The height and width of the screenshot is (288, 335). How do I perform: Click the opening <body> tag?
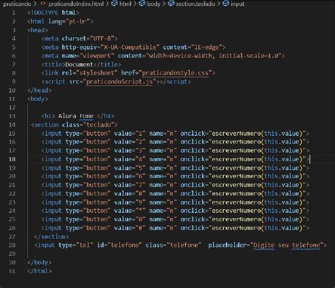pyautogui.click(x=37, y=99)
